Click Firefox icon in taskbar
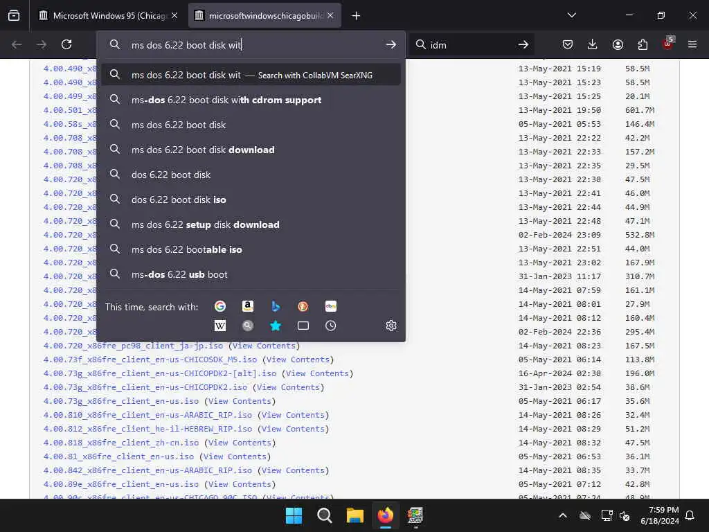This screenshot has height=532, width=709. pos(385,515)
